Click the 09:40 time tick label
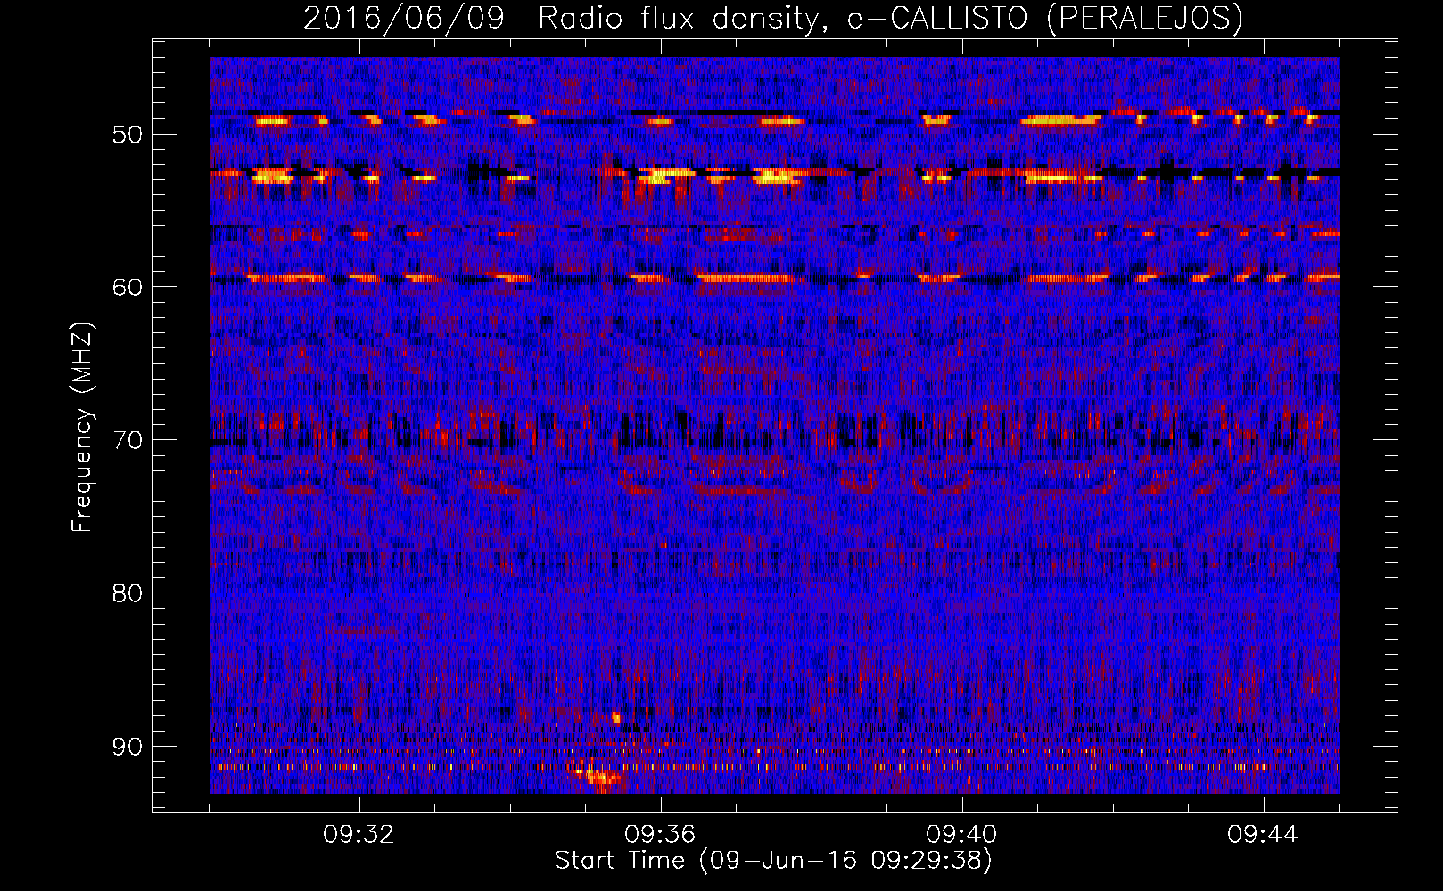Screen dimensions: 1443x891 962,835
